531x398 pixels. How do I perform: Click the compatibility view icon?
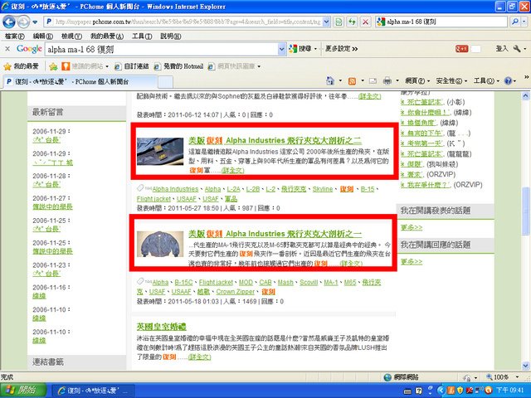(339, 22)
